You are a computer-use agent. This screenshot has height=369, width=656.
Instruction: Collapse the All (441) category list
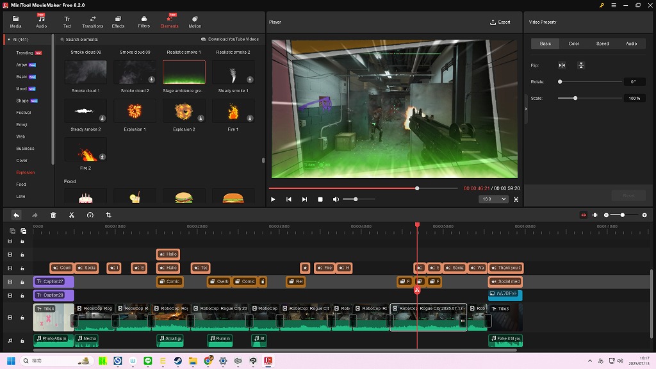[x=9, y=40]
